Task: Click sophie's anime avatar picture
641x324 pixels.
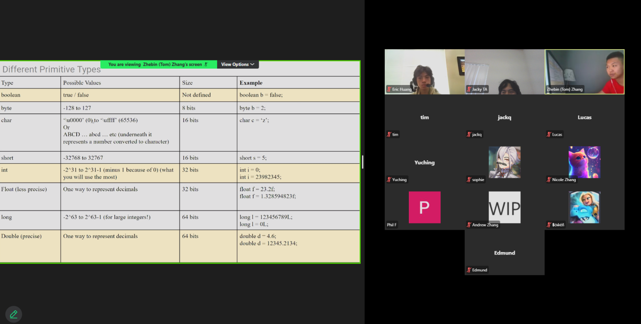Action: click(504, 162)
